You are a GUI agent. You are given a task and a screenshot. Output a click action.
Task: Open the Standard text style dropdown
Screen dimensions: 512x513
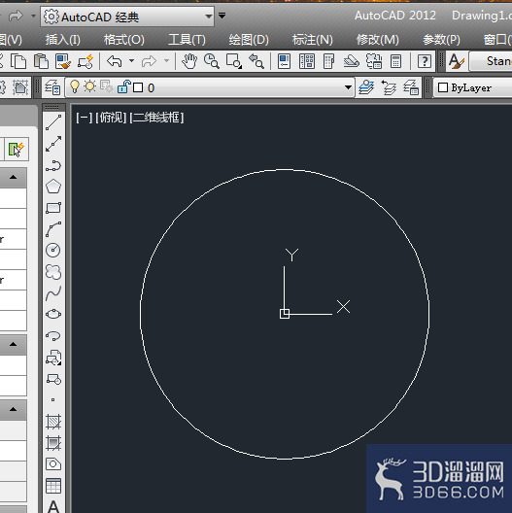click(x=491, y=61)
